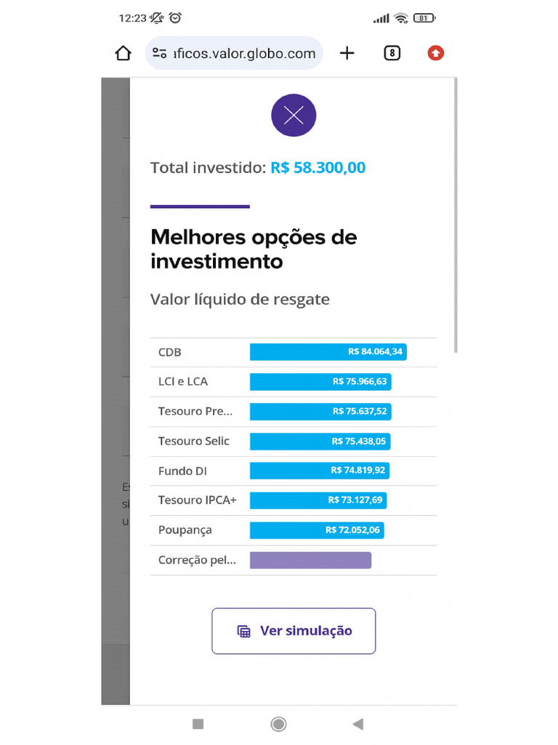Open the tab switcher showing 8 tabs
The width and height of the screenshot is (558, 745).
point(392,53)
